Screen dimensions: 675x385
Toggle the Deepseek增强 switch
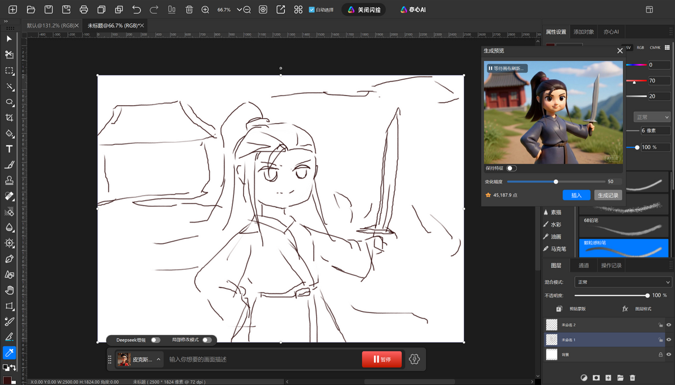[155, 340]
